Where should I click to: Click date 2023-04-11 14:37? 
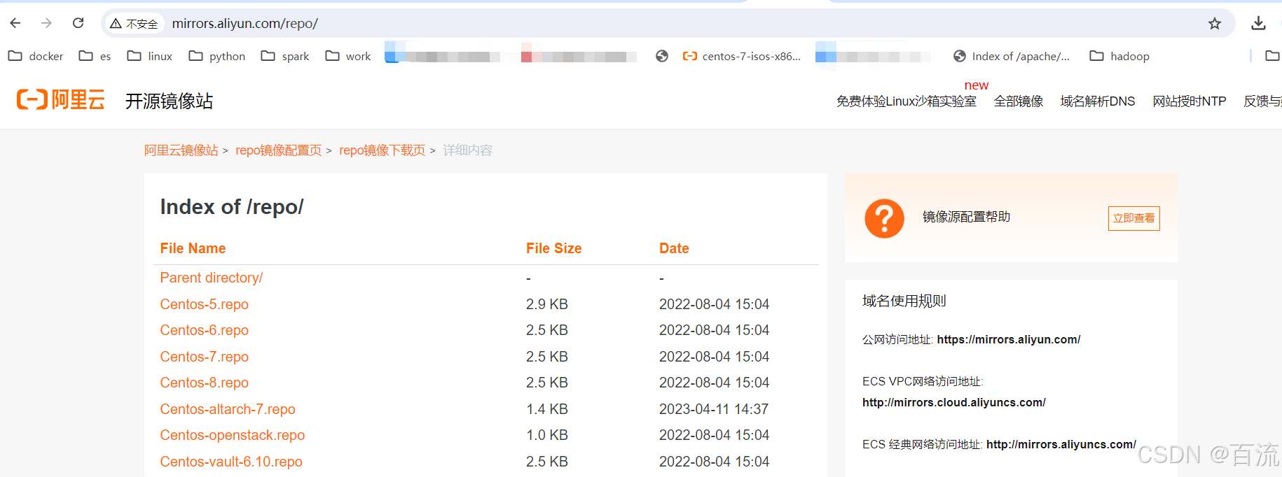click(714, 409)
